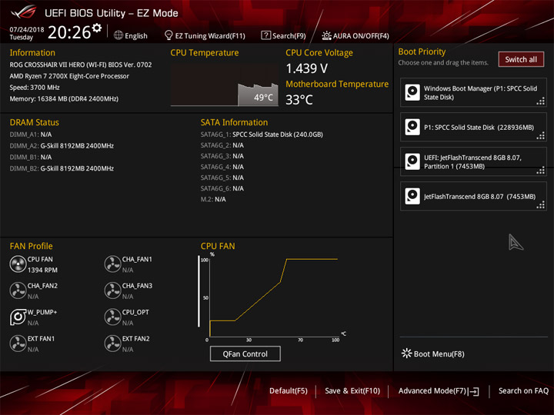Click the AURA light icon

326,35
